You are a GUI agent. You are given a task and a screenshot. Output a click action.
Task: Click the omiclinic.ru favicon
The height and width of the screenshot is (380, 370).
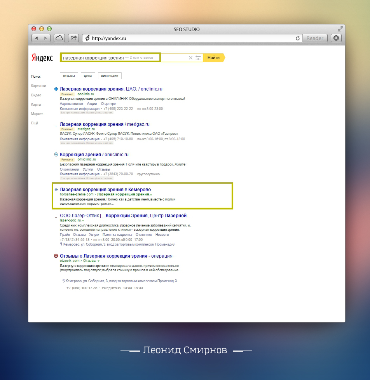(56, 154)
